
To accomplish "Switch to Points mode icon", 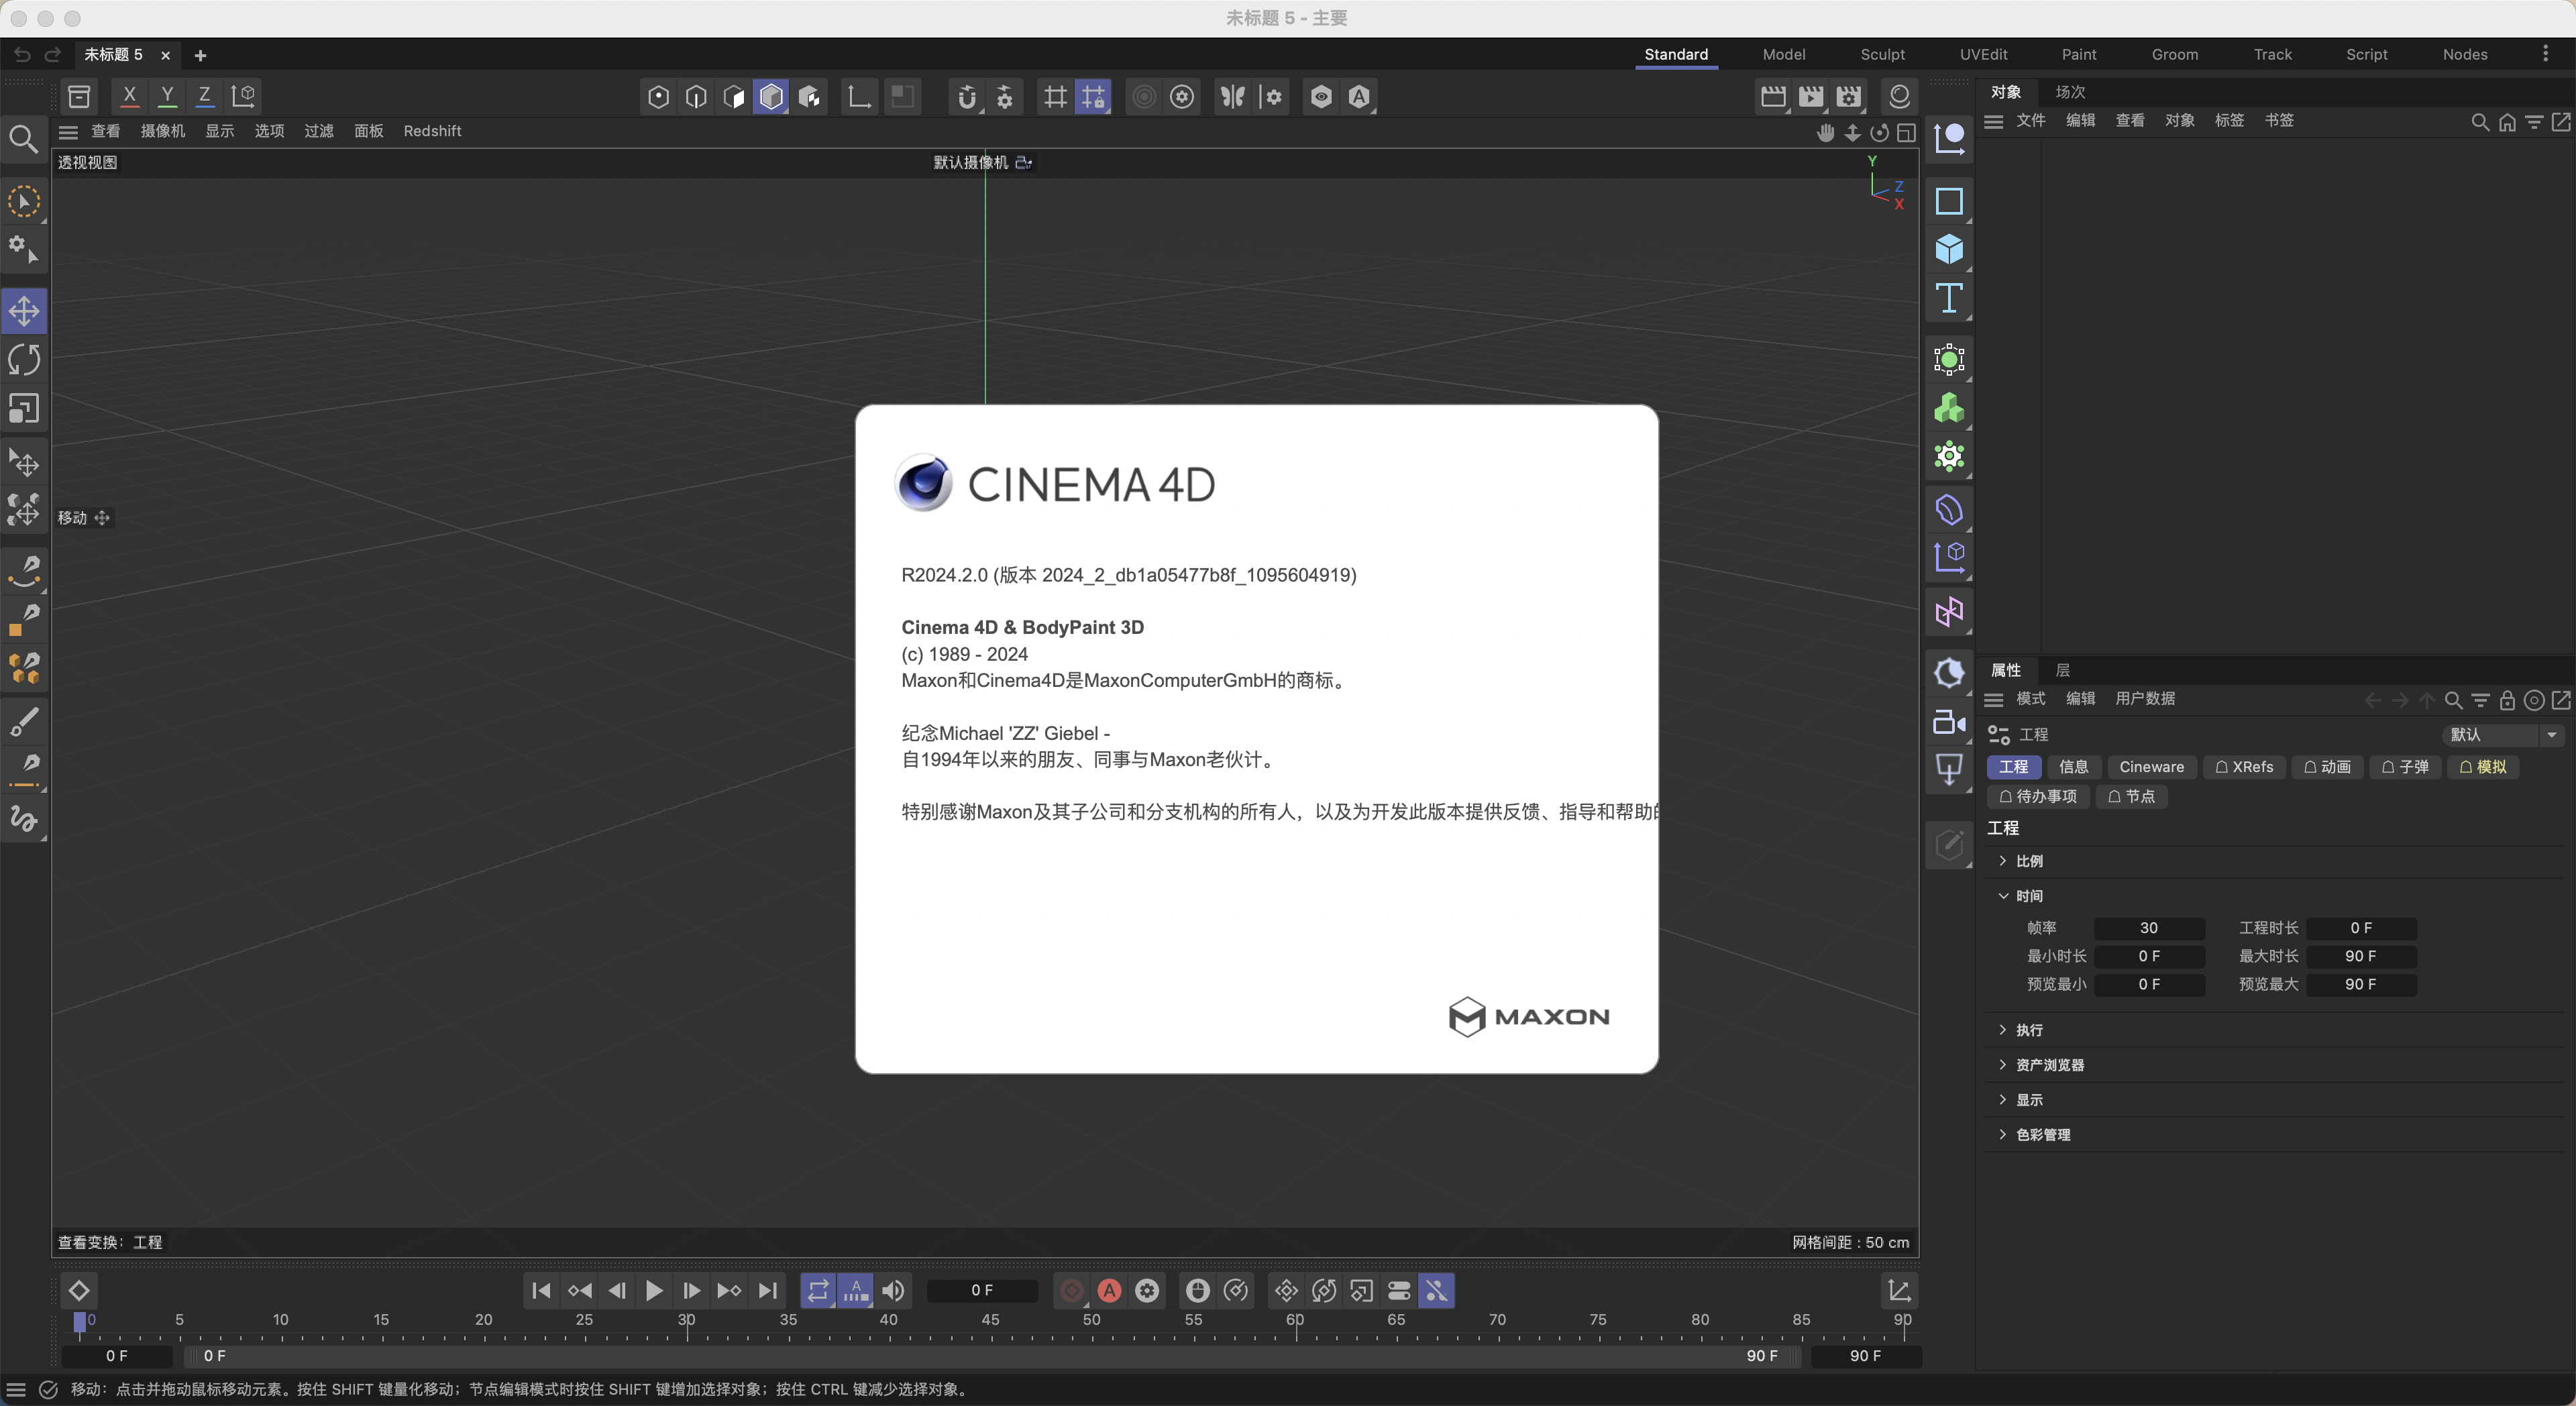I will click(658, 96).
